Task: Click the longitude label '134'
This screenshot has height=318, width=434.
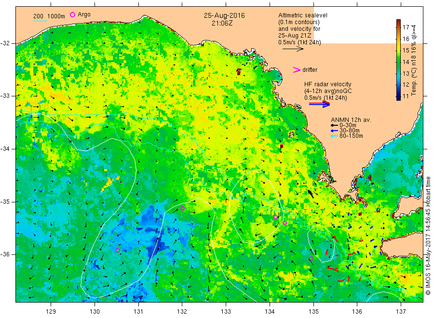Action: (x=270, y=311)
